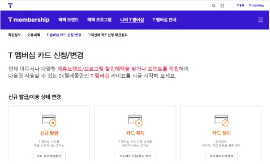
Task: Open the T우주 link
Action: point(240,5)
